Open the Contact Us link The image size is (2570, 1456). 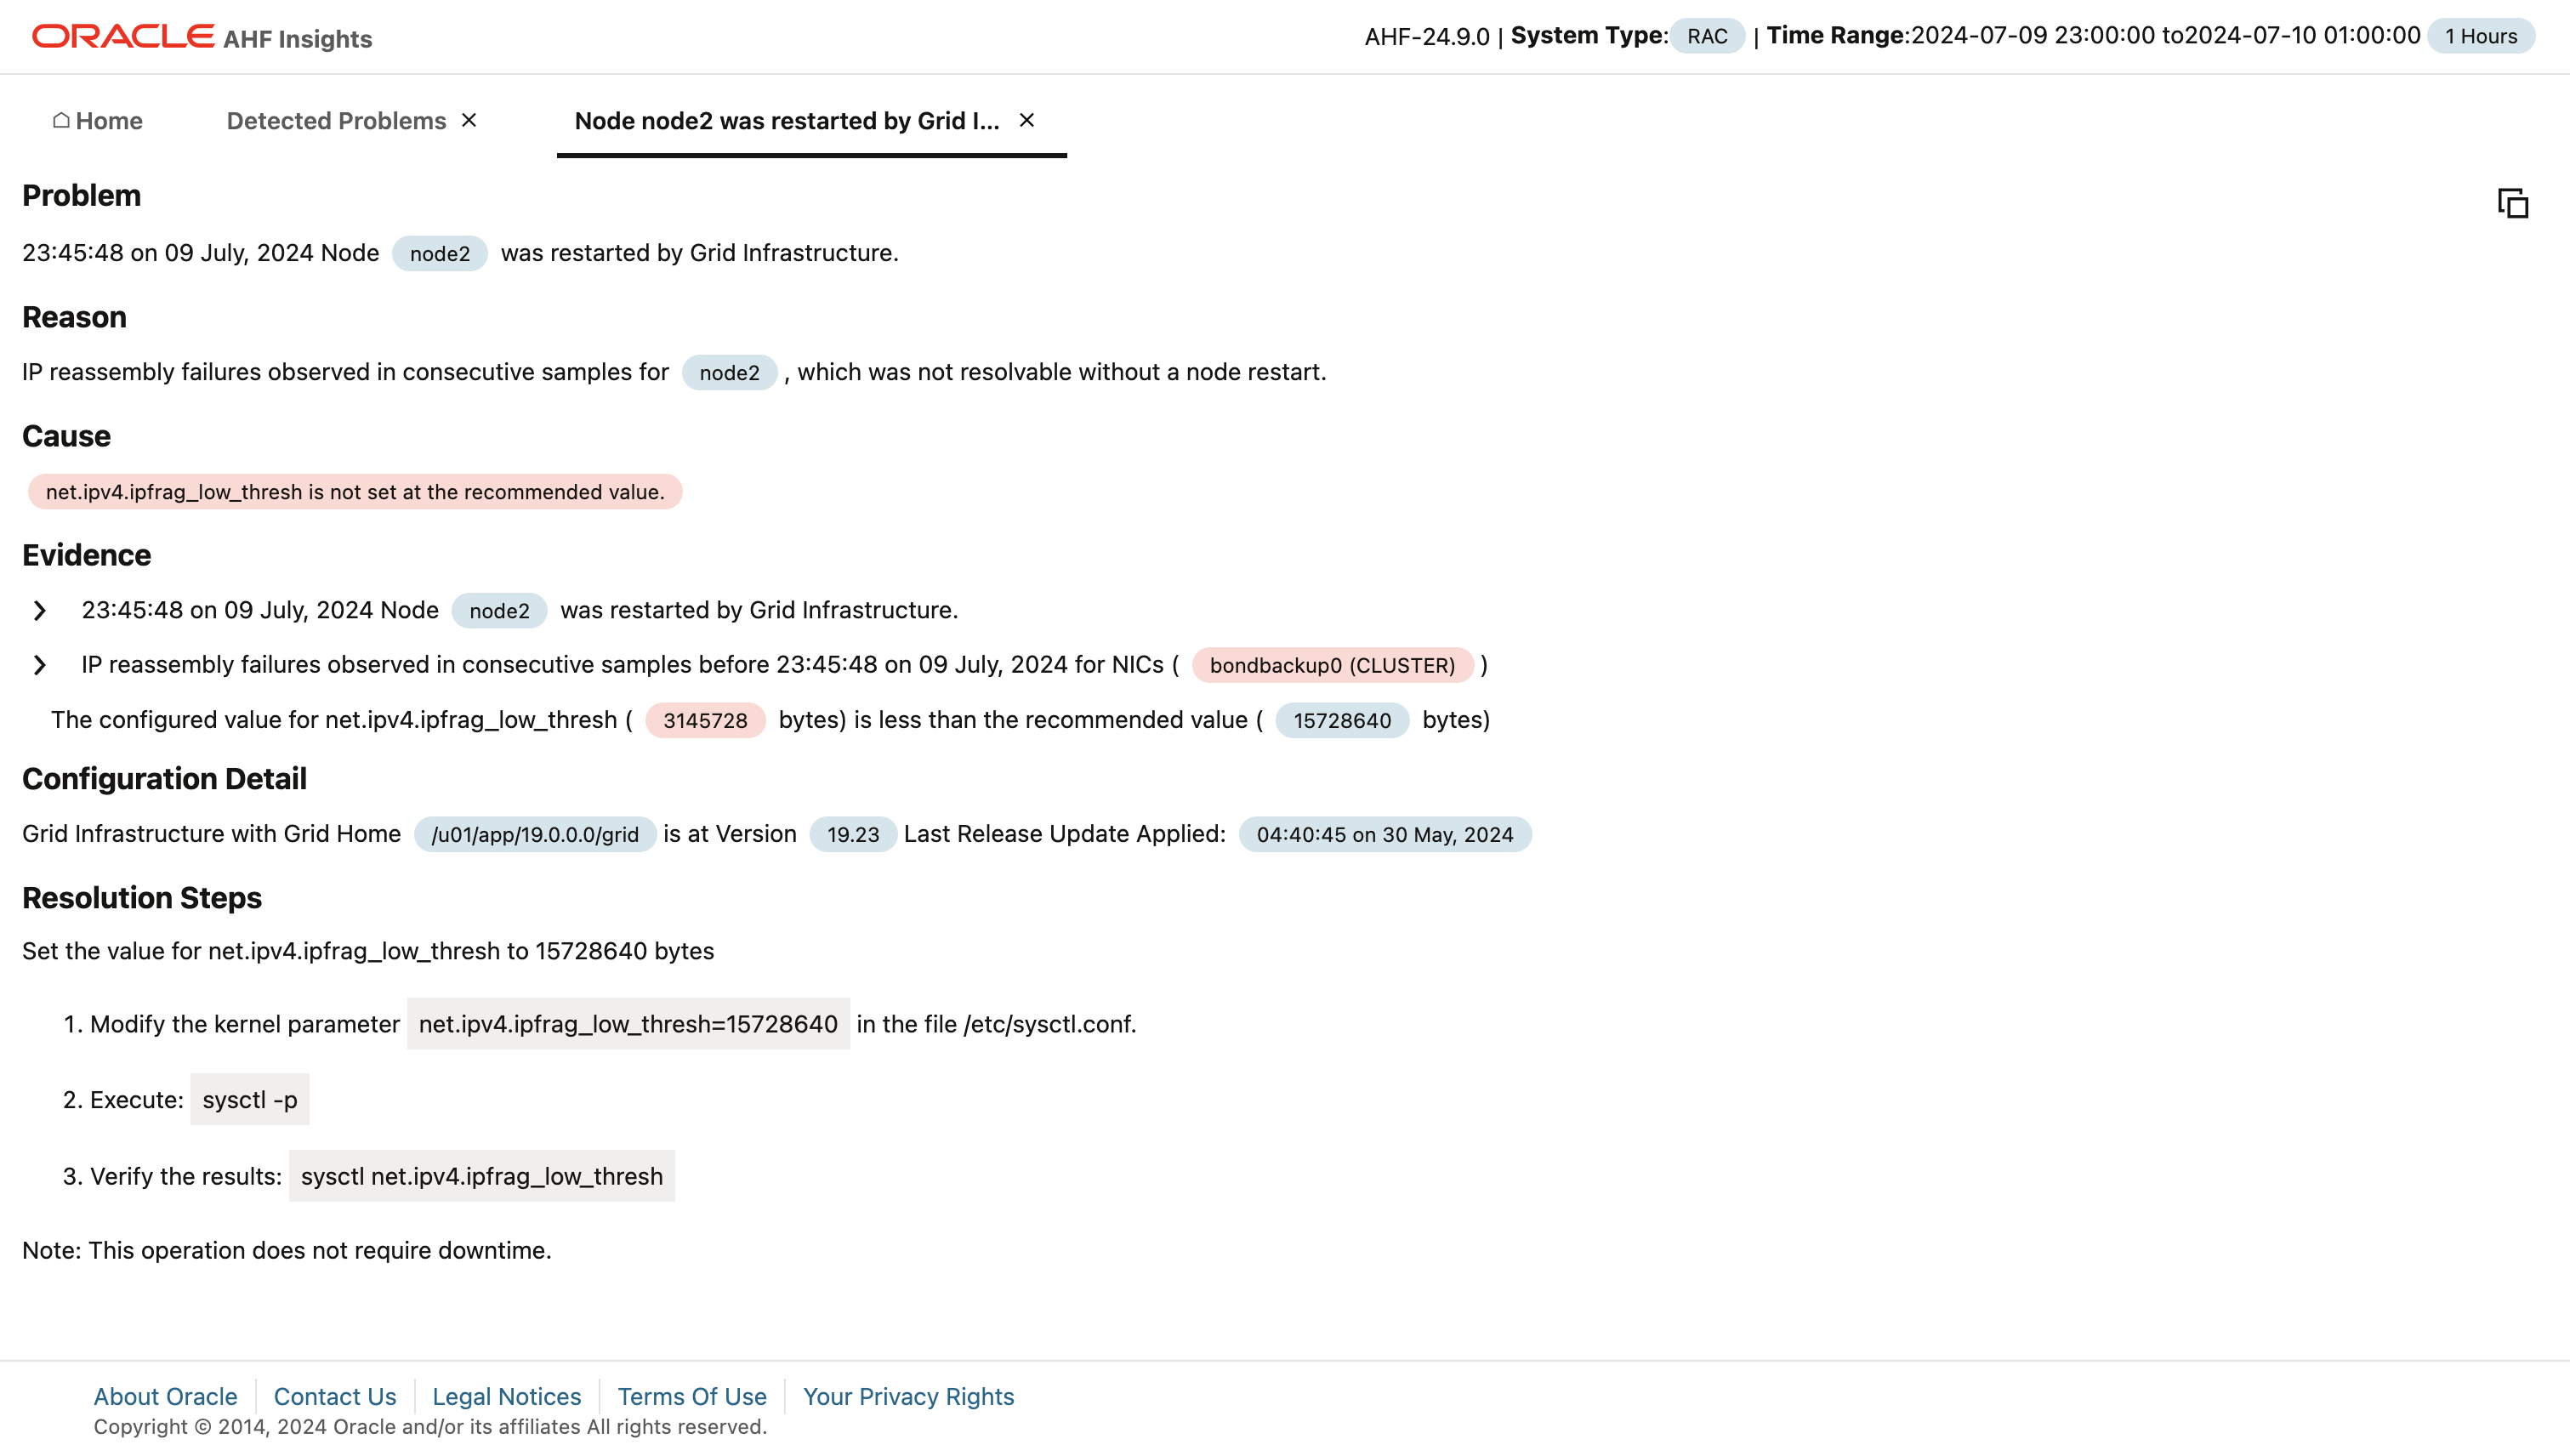tap(335, 1396)
